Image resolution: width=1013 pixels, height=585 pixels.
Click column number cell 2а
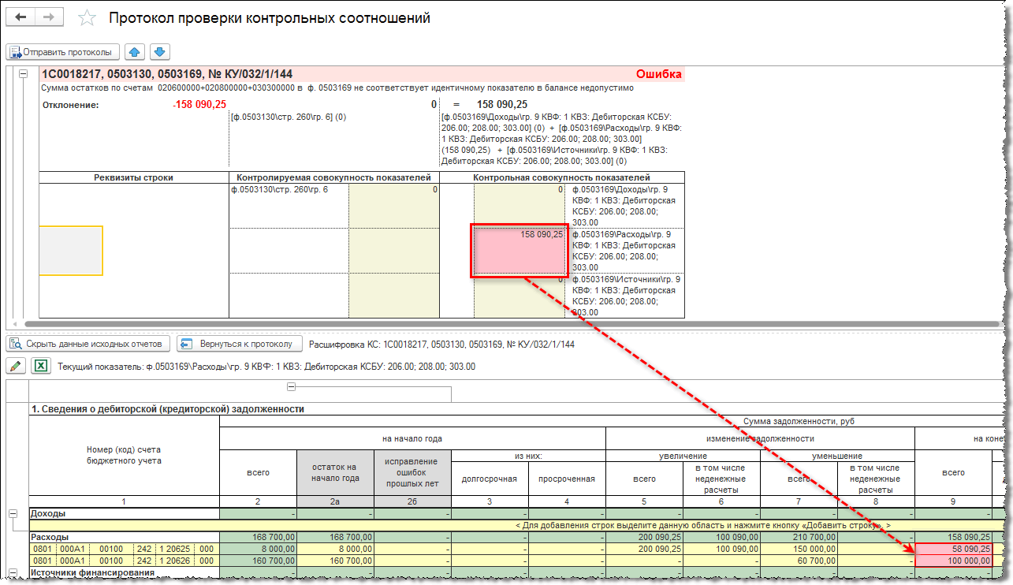click(x=336, y=501)
